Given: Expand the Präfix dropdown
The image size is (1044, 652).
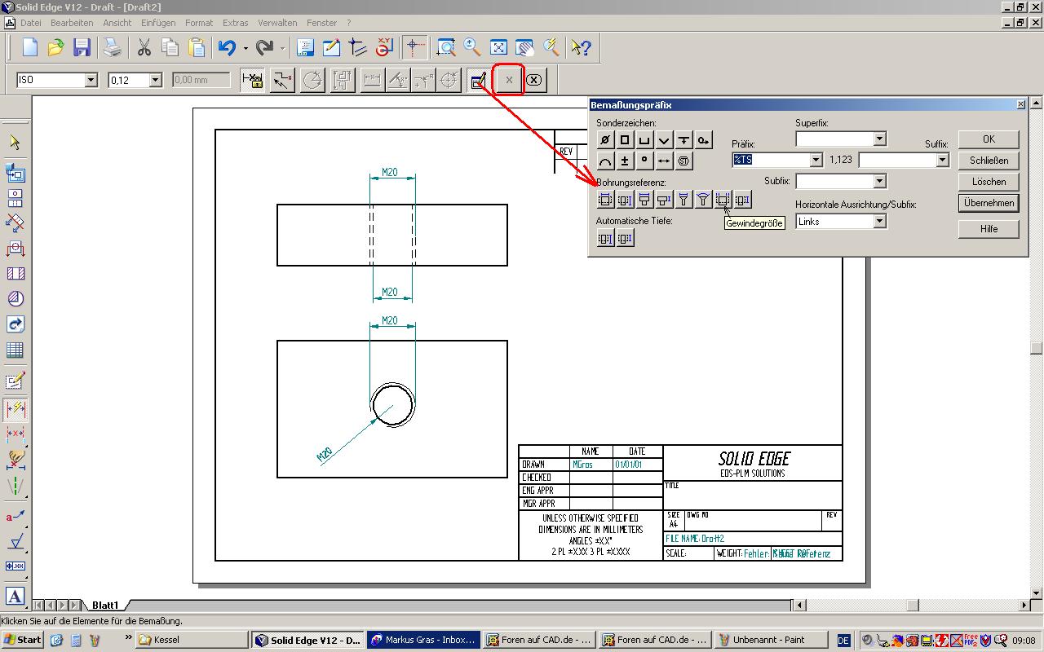Looking at the screenshot, I should pos(816,161).
